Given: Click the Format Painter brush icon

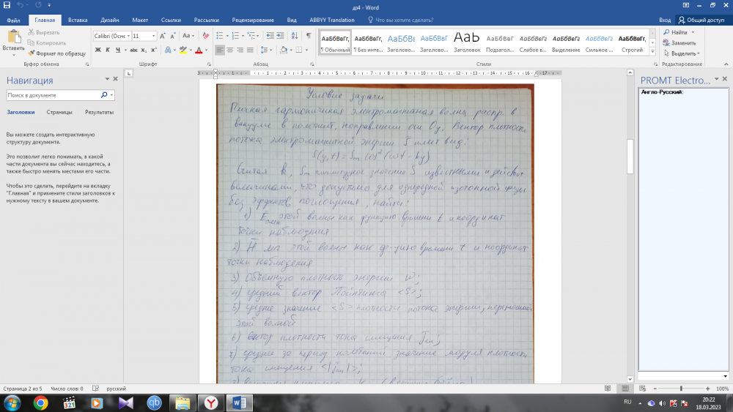Looking at the screenshot, I should [x=31, y=53].
